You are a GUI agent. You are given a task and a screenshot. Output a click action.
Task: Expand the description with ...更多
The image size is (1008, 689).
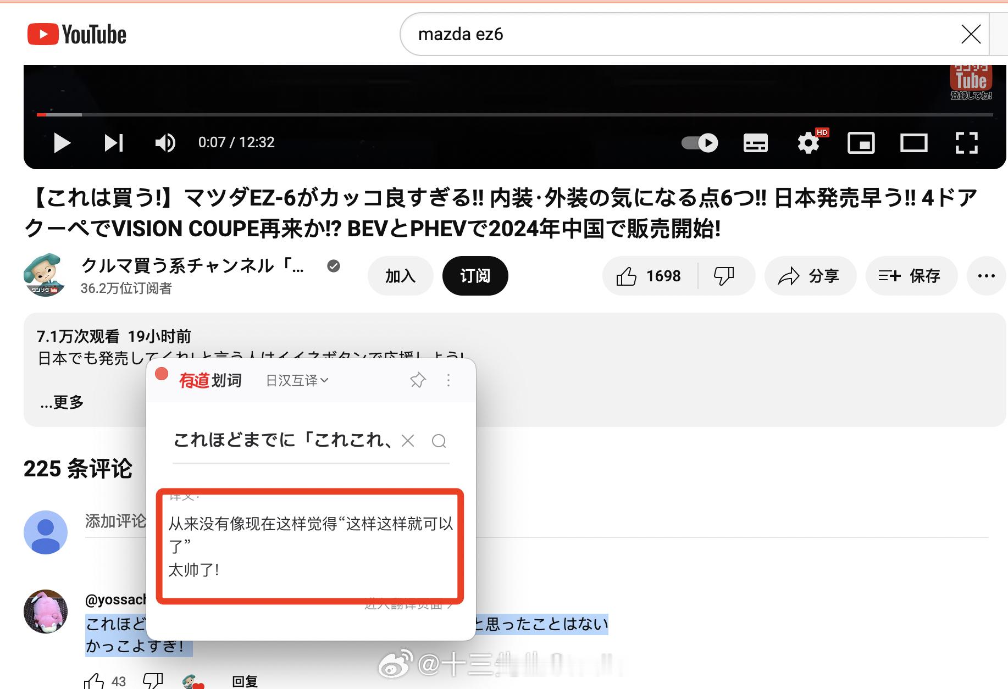(62, 402)
